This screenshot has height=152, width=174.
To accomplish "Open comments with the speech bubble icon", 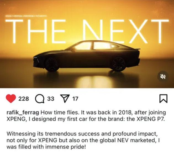I will [x=40, y=99].
